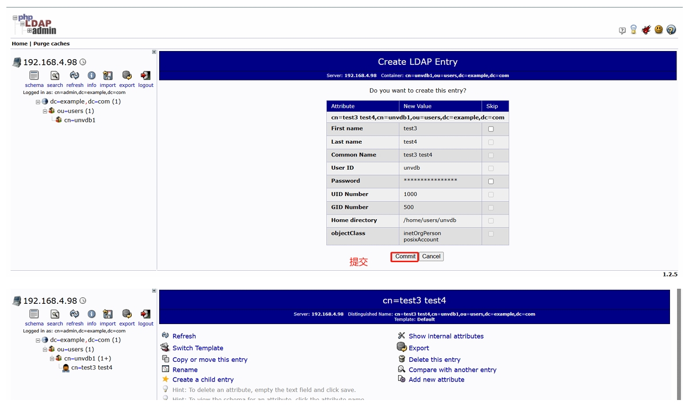The image size is (695, 407).
Task: Tick the Skip checkbox for First name
Action: [491, 129]
